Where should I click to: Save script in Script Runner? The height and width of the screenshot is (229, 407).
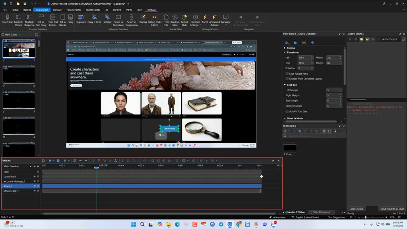pos(367,39)
